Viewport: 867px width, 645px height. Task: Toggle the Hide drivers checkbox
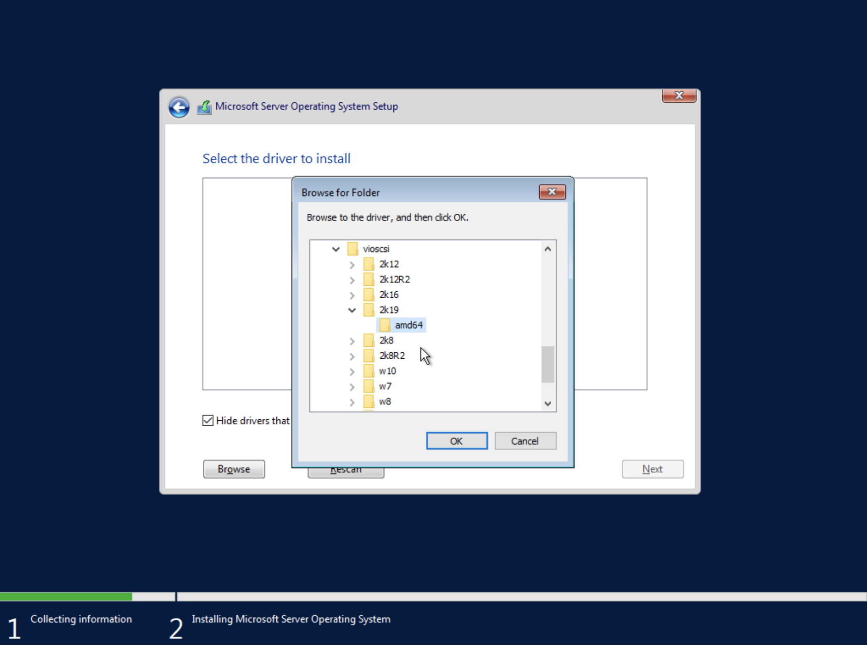click(208, 421)
